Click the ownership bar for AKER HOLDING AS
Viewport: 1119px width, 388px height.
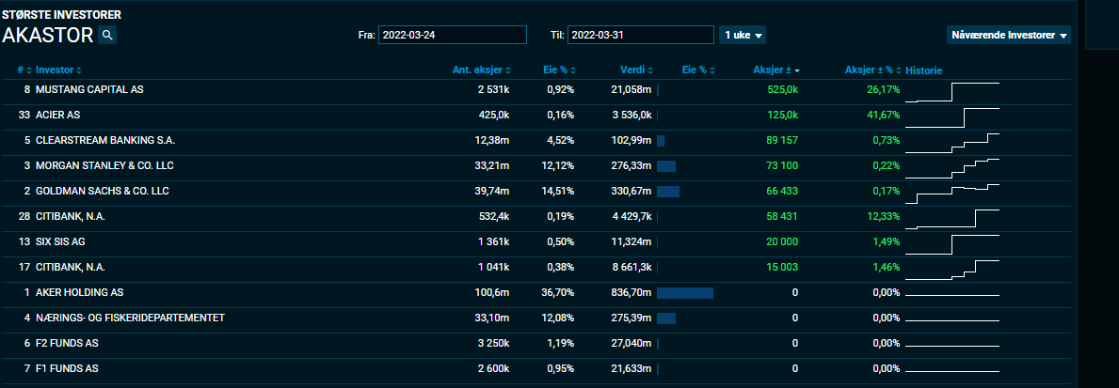(685, 292)
